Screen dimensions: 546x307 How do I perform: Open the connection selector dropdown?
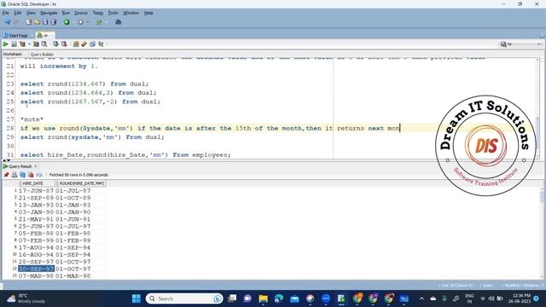520,44
